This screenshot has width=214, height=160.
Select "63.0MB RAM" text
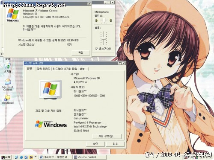pos(81,131)
